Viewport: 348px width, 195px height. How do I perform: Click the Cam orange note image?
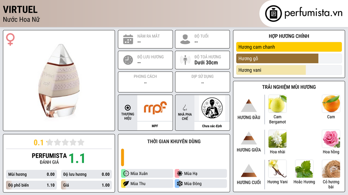(x=331, y=104)
